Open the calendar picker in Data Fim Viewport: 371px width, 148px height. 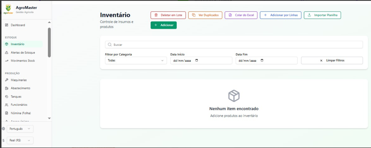tap(262, 60)
